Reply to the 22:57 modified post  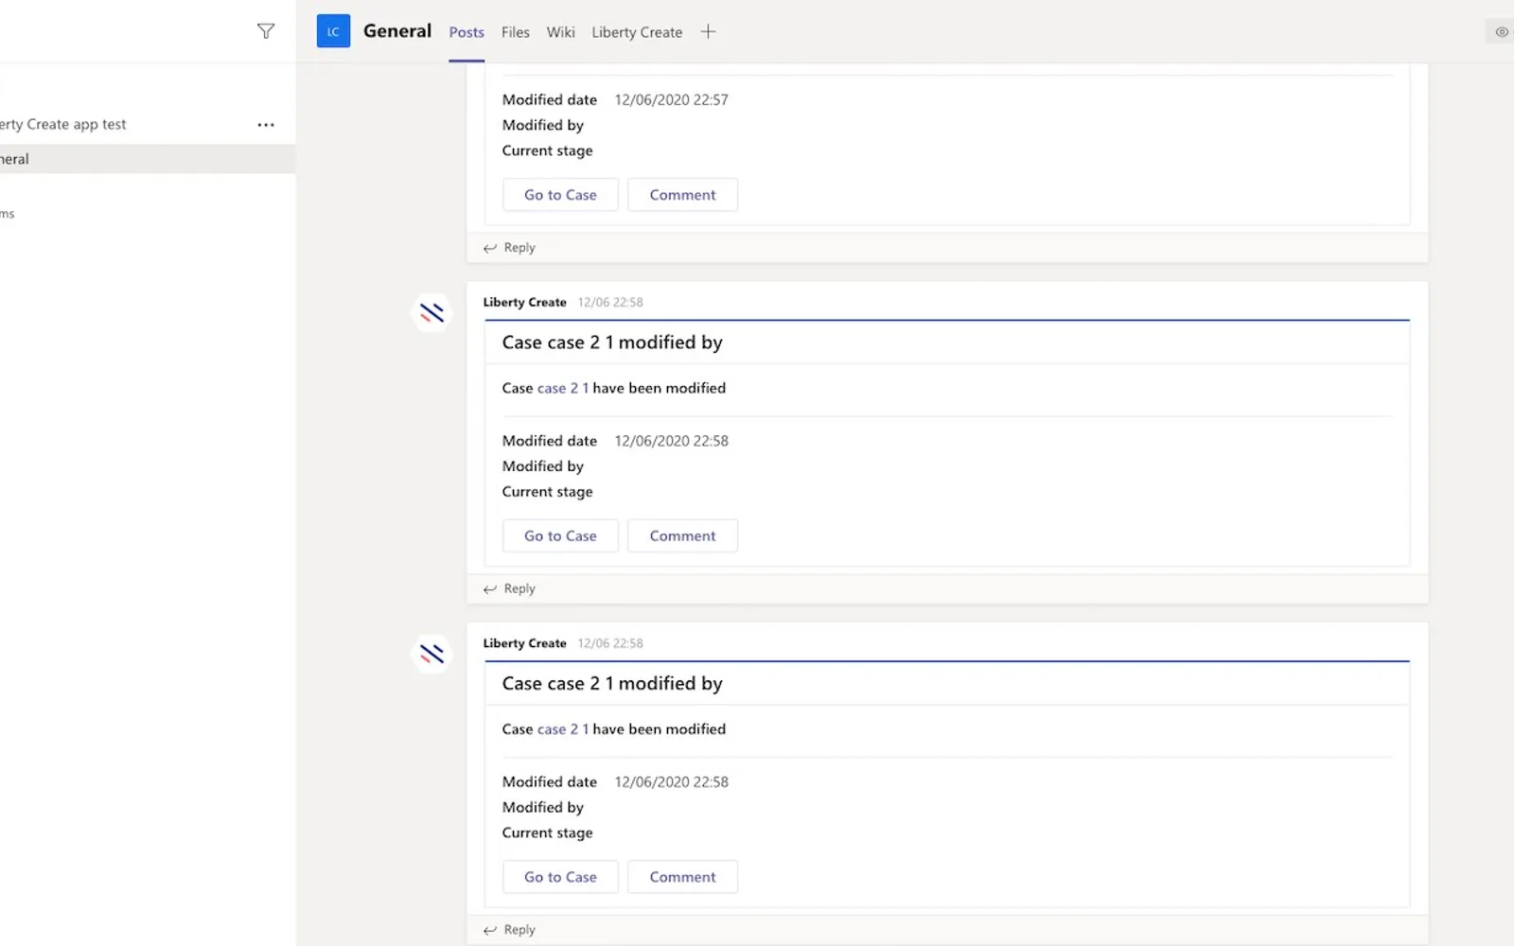(510, 248)
